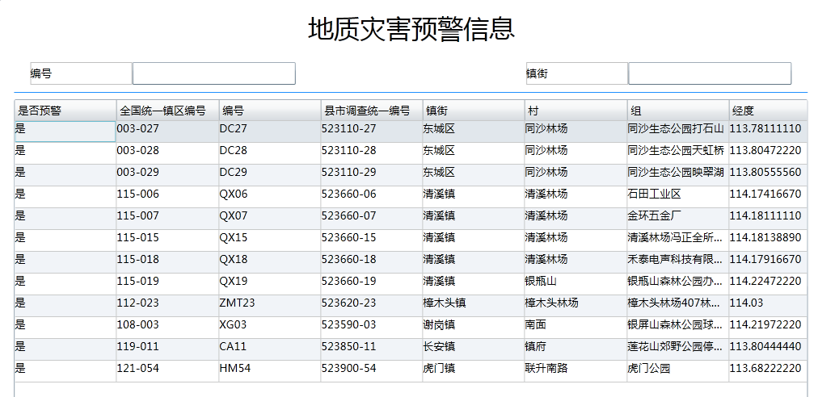This screenshot has height=397, width=818.
Task: Sort by 是否预警 column header
Action: pos(65,111)
